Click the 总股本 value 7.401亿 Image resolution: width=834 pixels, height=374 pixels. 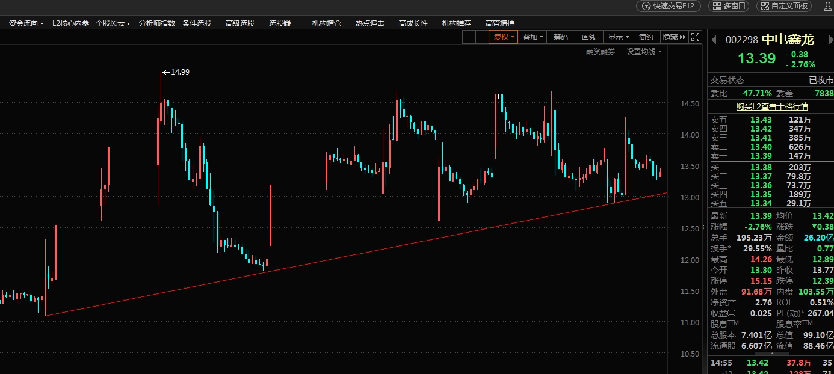click(x=756, y=335)
